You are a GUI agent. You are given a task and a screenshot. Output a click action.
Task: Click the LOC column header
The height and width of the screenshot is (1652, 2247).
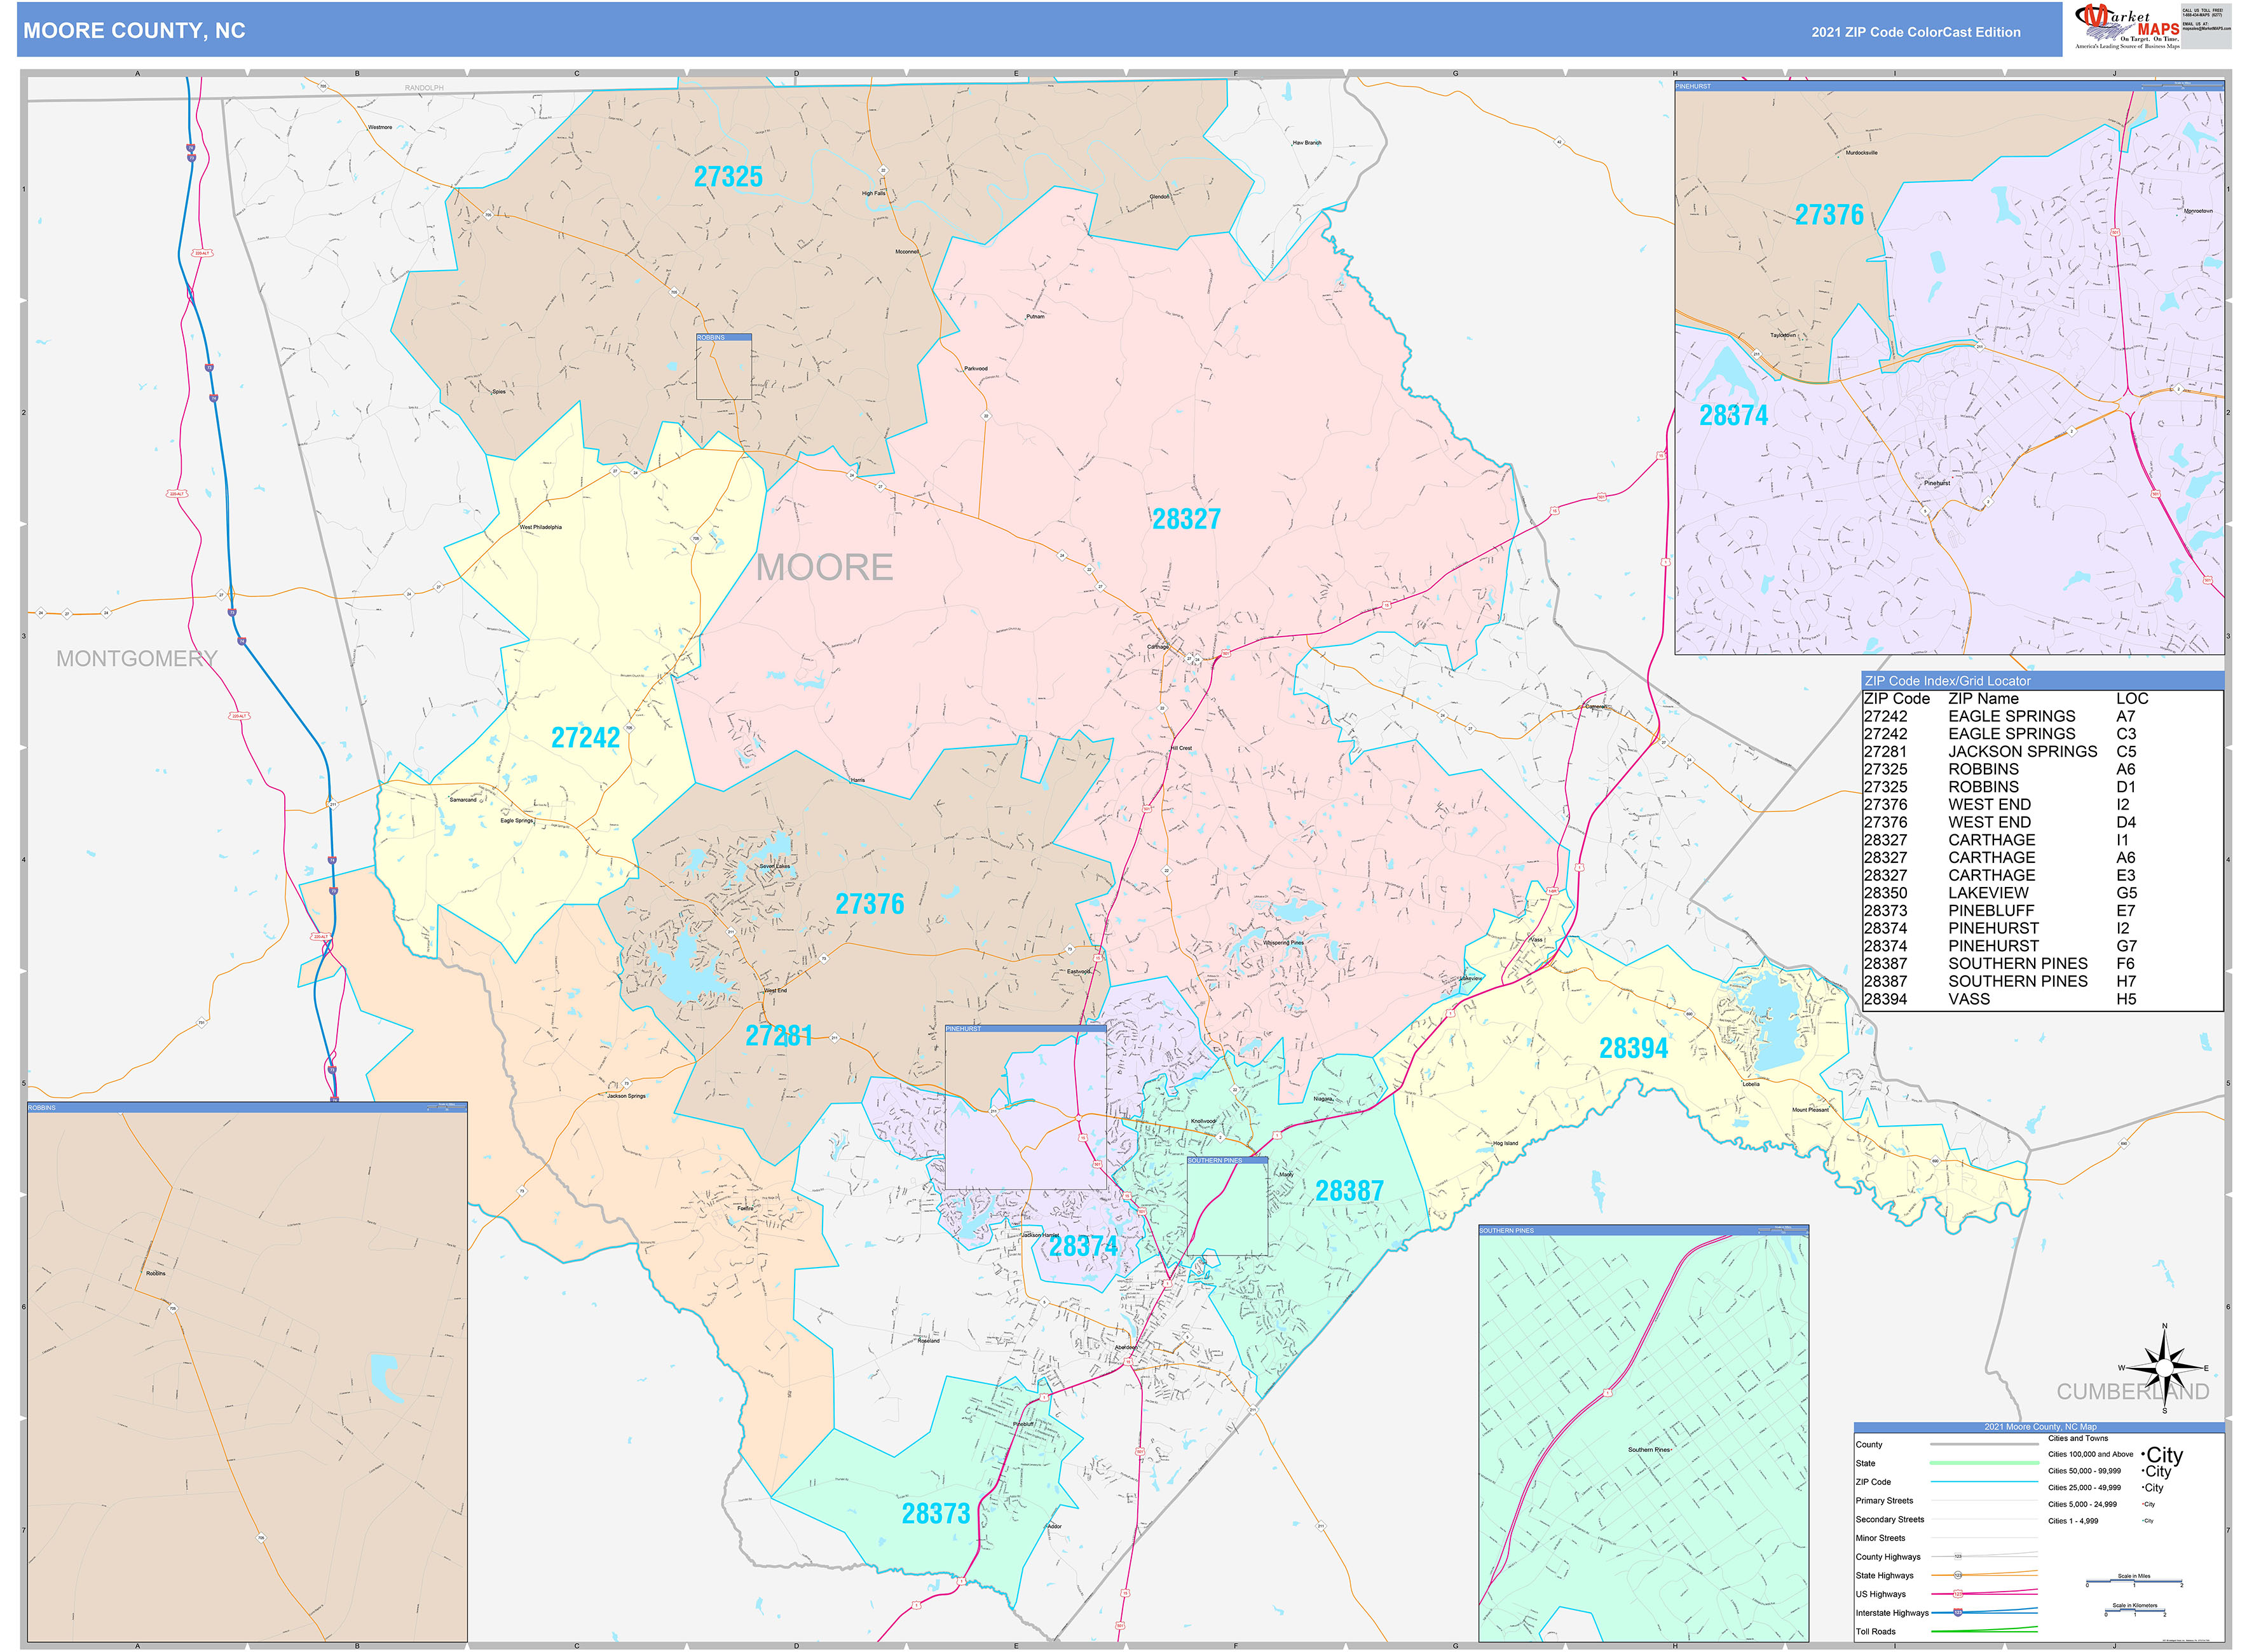(x=2132, y=699)
